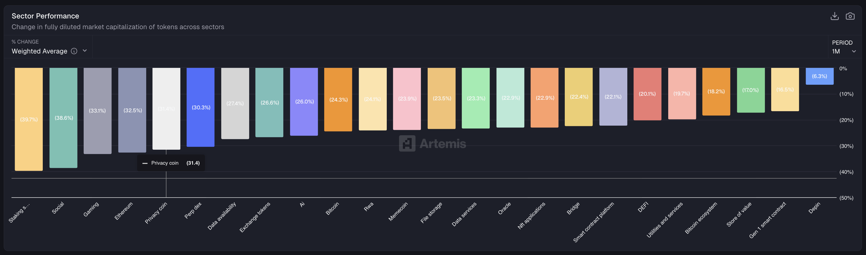This screenshot has height=255, width=866.
Task: Click the Weighted Average info icon
Action: tap(74, 51)
